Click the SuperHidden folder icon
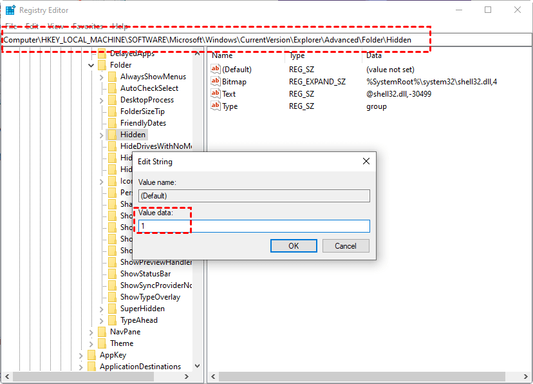This screenshot has width=533, height=384. coord(112,308)
